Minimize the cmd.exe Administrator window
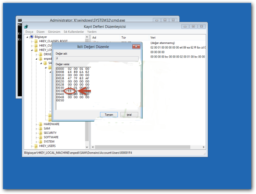Viewport: 256px width, 194px height. tap(157, 20)
